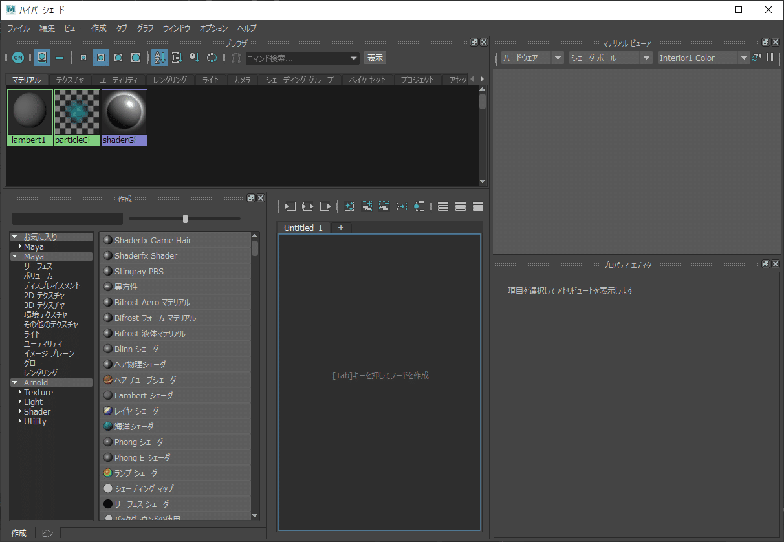Image resolution: width=784 pixels, height=542 pixels.
Task: Open the 編集 menu
Action: point(47,28)
